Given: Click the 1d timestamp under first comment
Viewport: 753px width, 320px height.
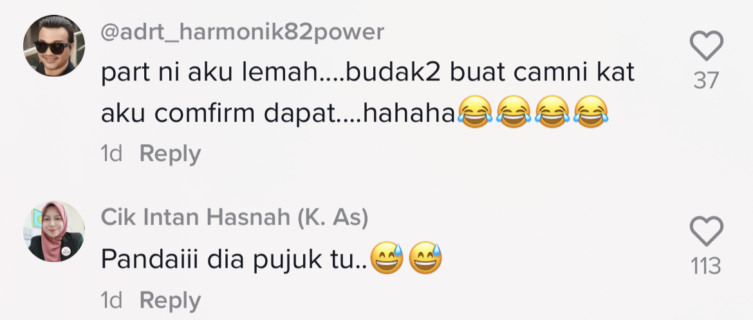Looking at the screenshot, I should pyautogui.click(x=111, y=155).
